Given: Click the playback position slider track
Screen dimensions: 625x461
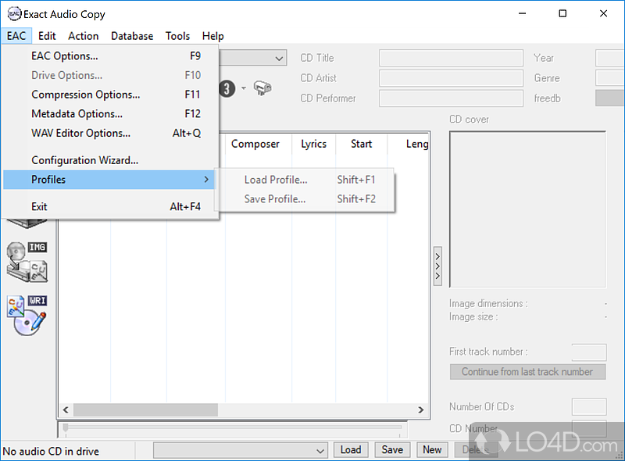Looking at the screenshot, I should click(234, 427).
